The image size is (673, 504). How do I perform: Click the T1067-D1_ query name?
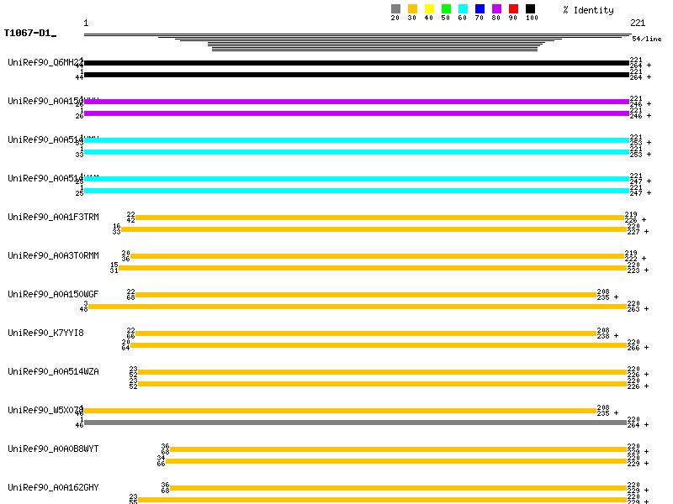29,34
